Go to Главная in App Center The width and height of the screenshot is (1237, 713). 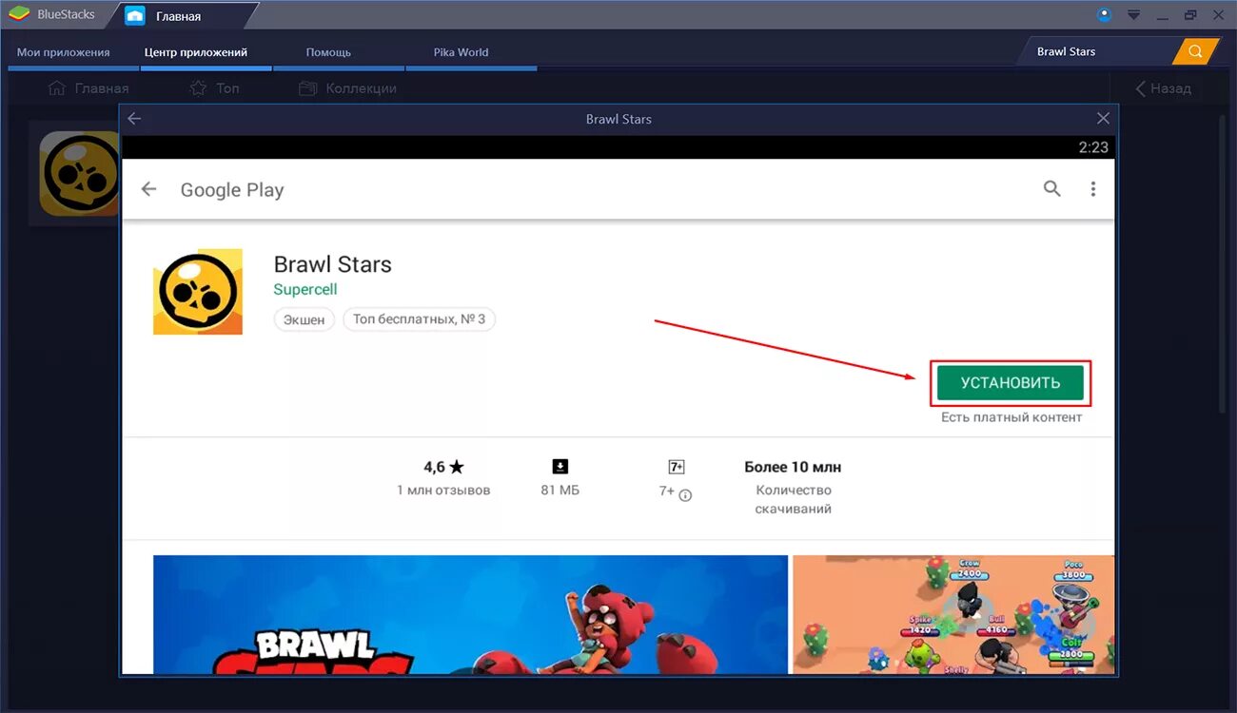pyautogui.click(x=88, y=88)
